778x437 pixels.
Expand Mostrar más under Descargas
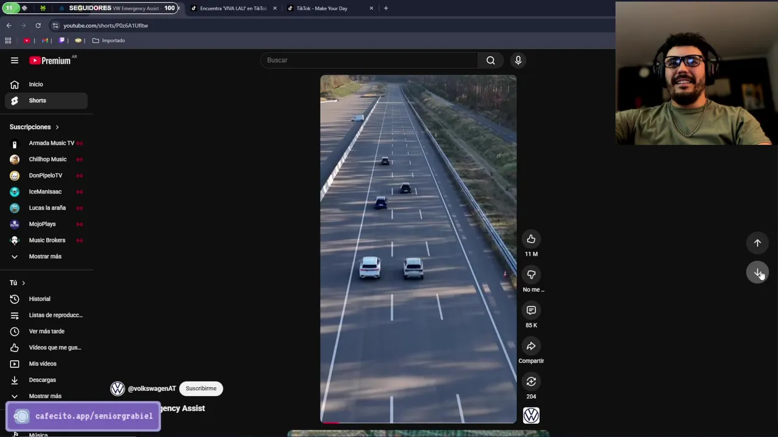[46, 396]
